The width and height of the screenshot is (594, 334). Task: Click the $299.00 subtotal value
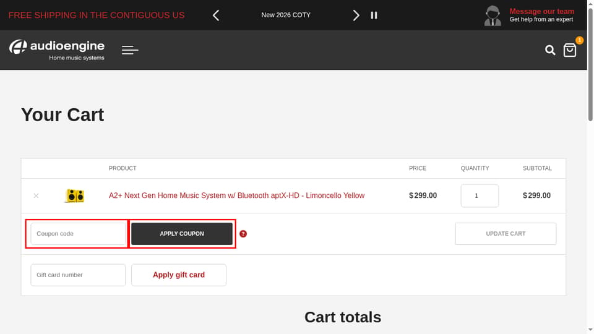point(537,195)
